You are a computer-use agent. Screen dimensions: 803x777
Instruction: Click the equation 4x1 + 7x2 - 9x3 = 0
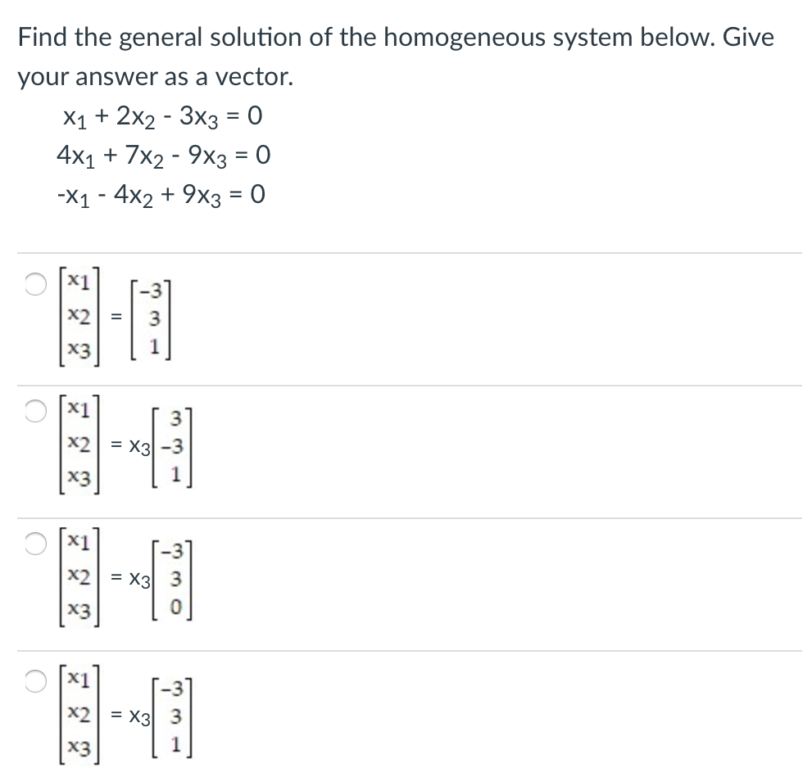click(162, 155)
